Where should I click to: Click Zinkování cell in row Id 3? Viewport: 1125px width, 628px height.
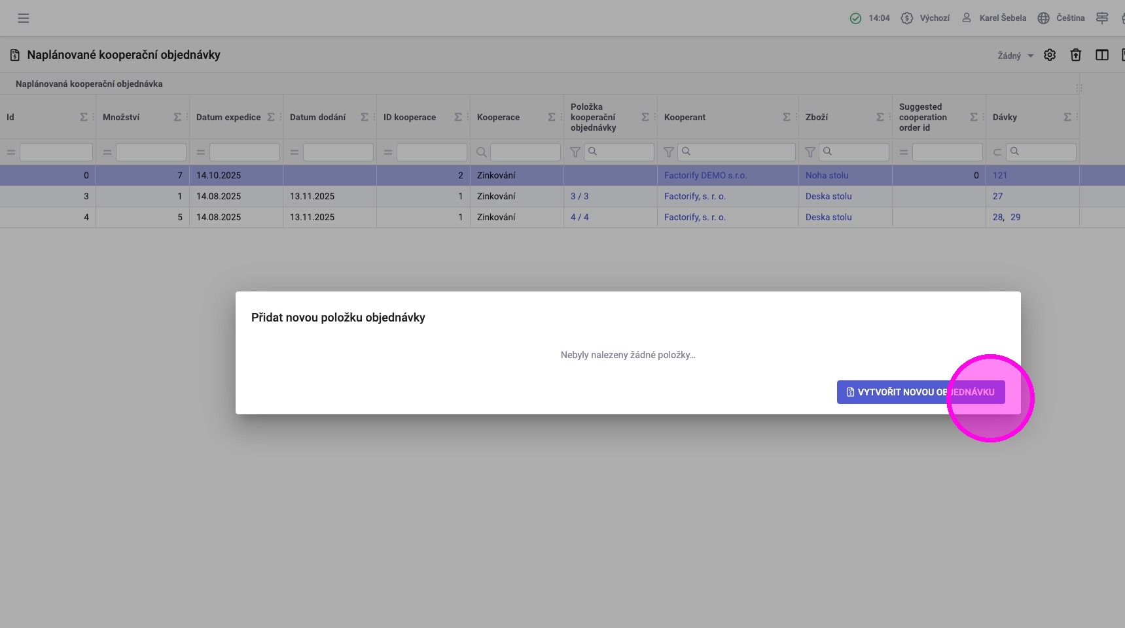point(517,196)
